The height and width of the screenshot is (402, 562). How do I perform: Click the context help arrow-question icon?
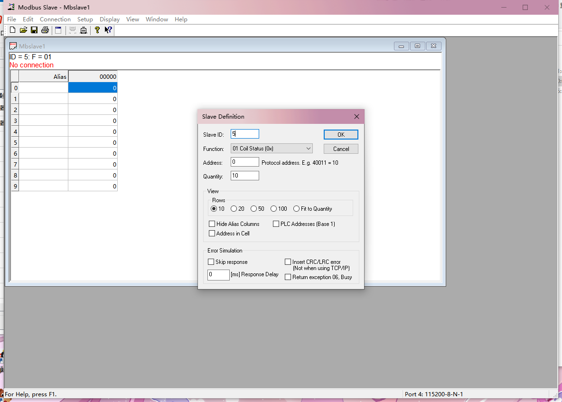coord(108,30)
